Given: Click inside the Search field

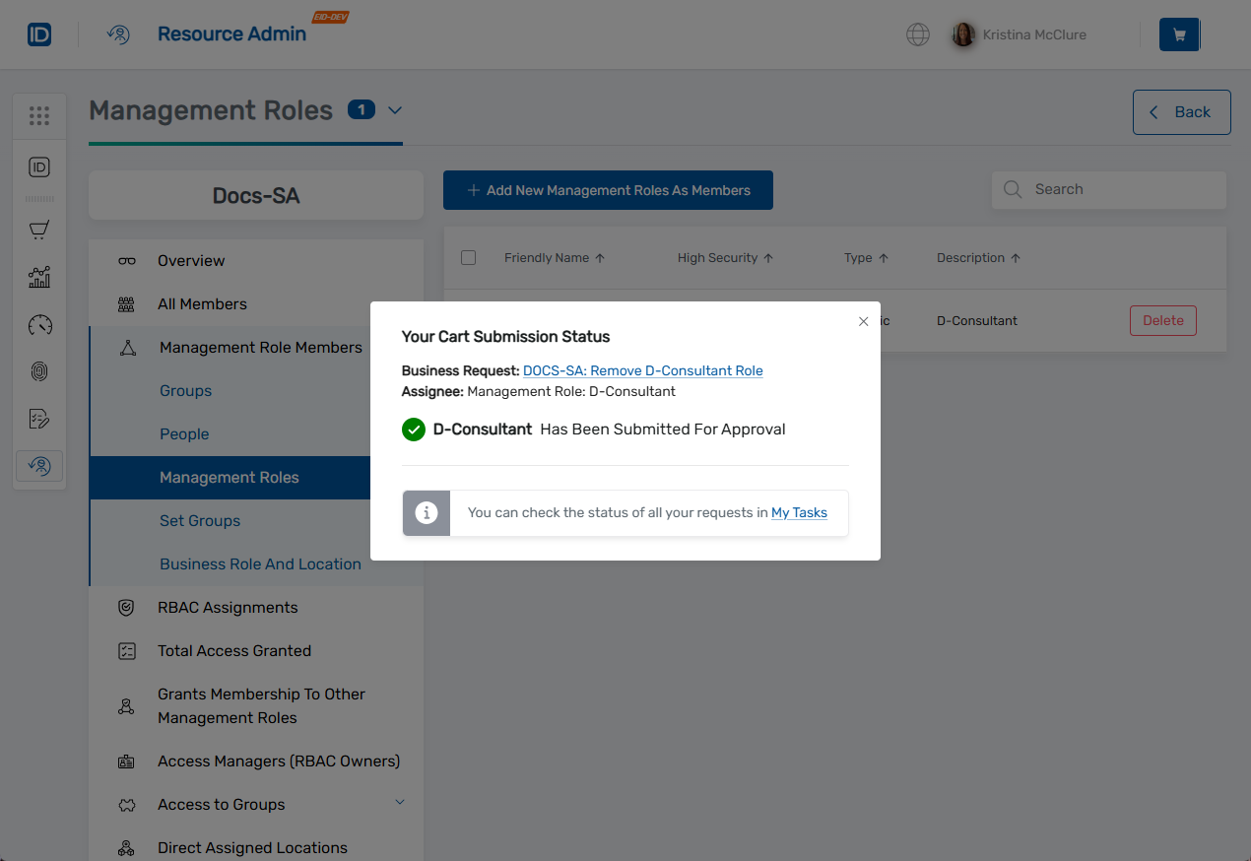Looking at the screenshot, I should pos(1107,189).
